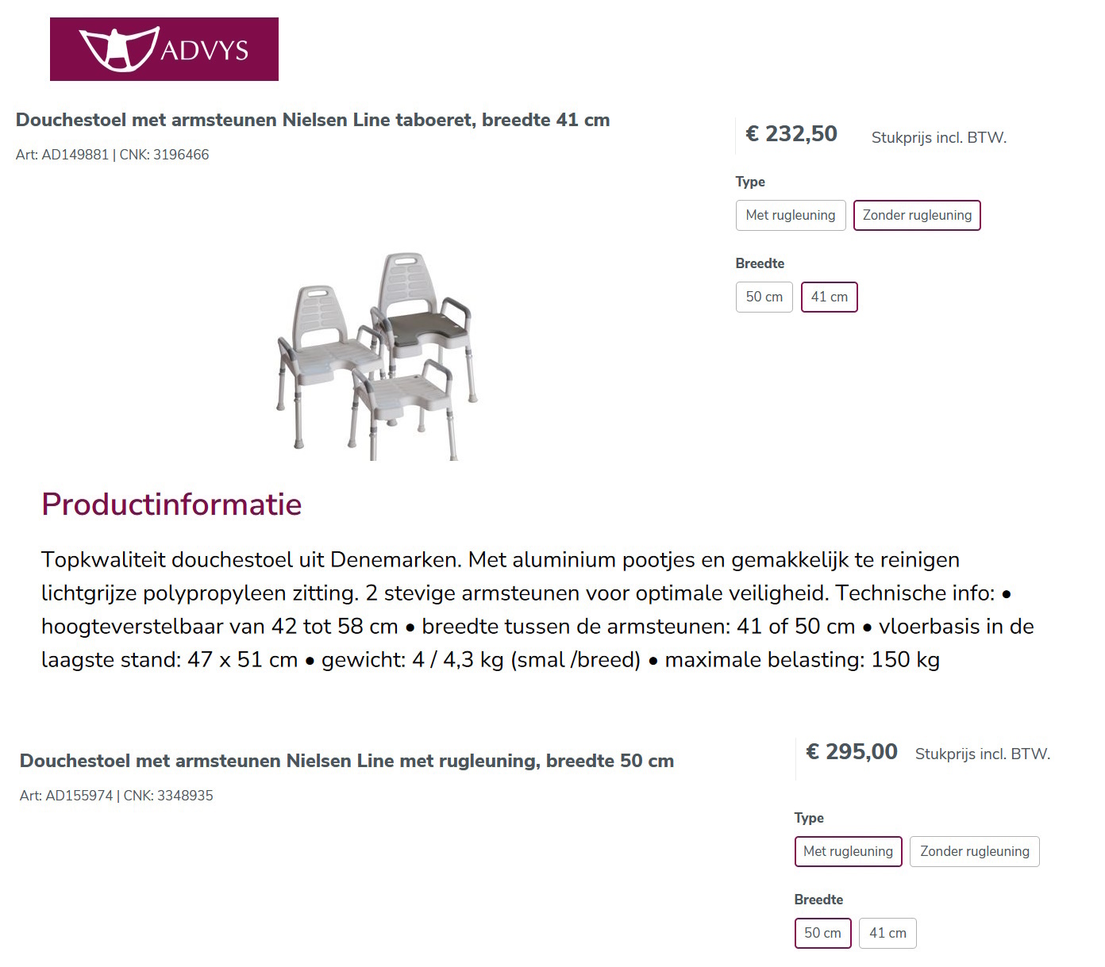Select Met rugleuning for the €232,50 taboeret

[791, 216]
